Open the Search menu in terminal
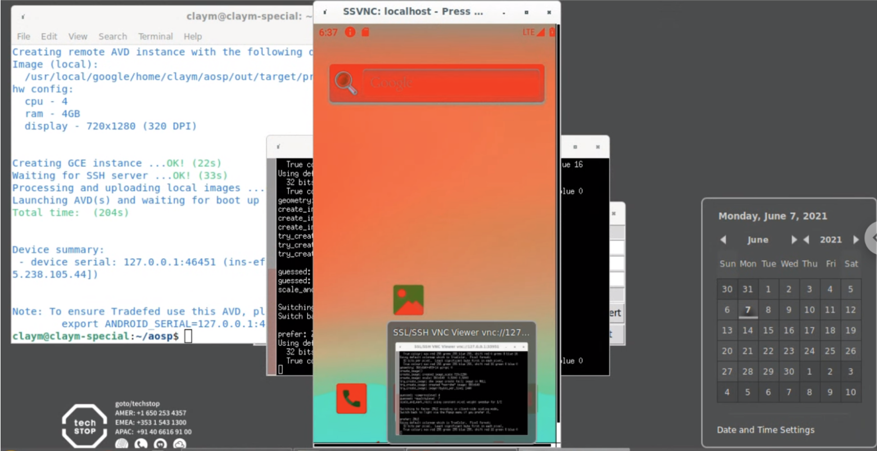The width and height of the screenshot is (877, 451). (x=112, y=36)
